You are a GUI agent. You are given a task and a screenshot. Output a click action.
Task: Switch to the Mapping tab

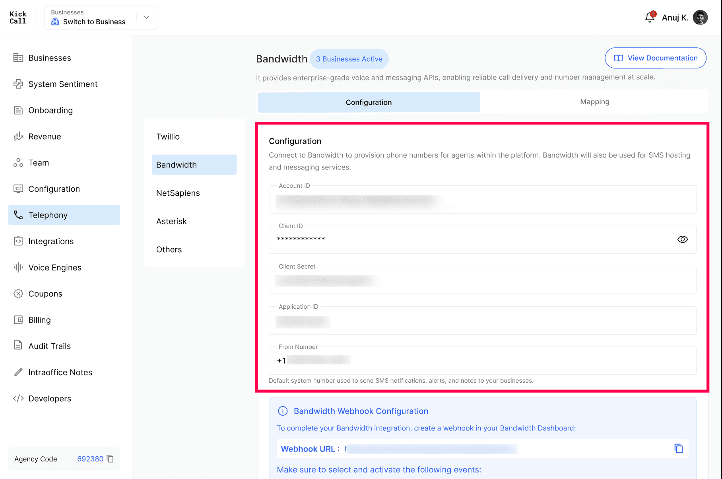[x=594, y=102]
